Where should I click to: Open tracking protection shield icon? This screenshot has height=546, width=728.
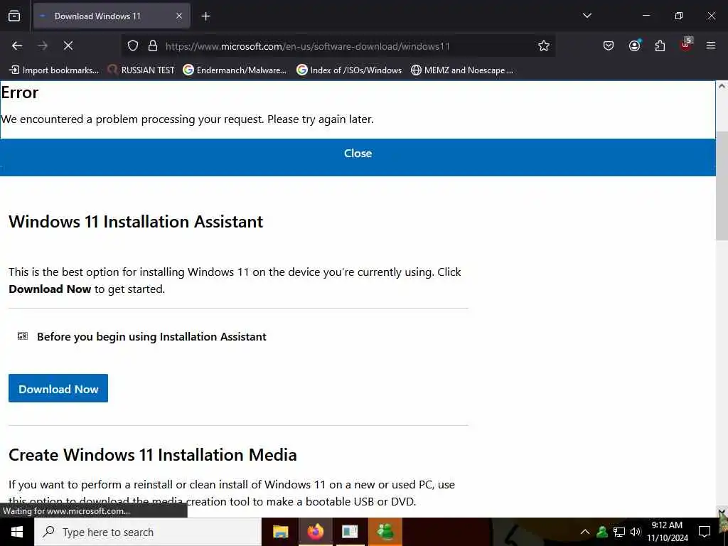(133, 45)
